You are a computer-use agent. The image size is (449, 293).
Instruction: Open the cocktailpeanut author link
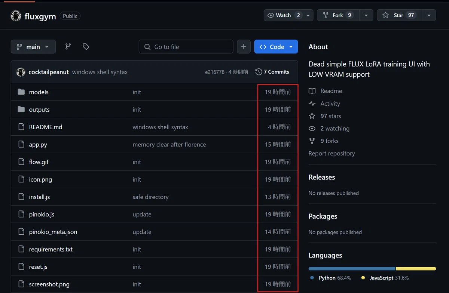pyautogui.click(x=49, y=72)
